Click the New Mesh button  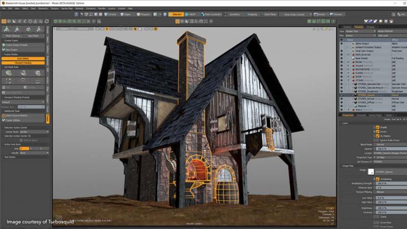tap(33, 36)
